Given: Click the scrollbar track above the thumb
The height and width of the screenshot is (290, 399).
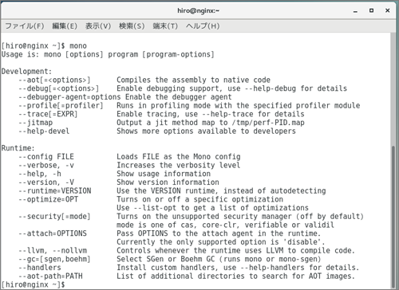Looking at the screenshot, I should click(x=393, y=89).
